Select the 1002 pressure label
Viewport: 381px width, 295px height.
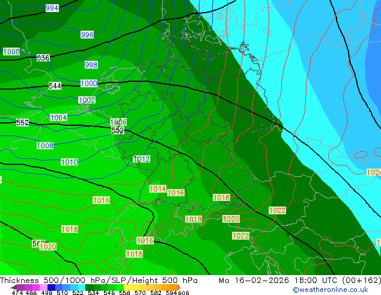pyautogui.click(x=87, y=100)
